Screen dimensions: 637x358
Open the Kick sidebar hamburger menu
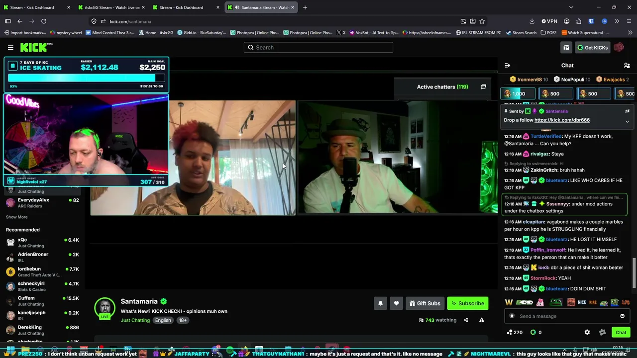tap(10, 47)
